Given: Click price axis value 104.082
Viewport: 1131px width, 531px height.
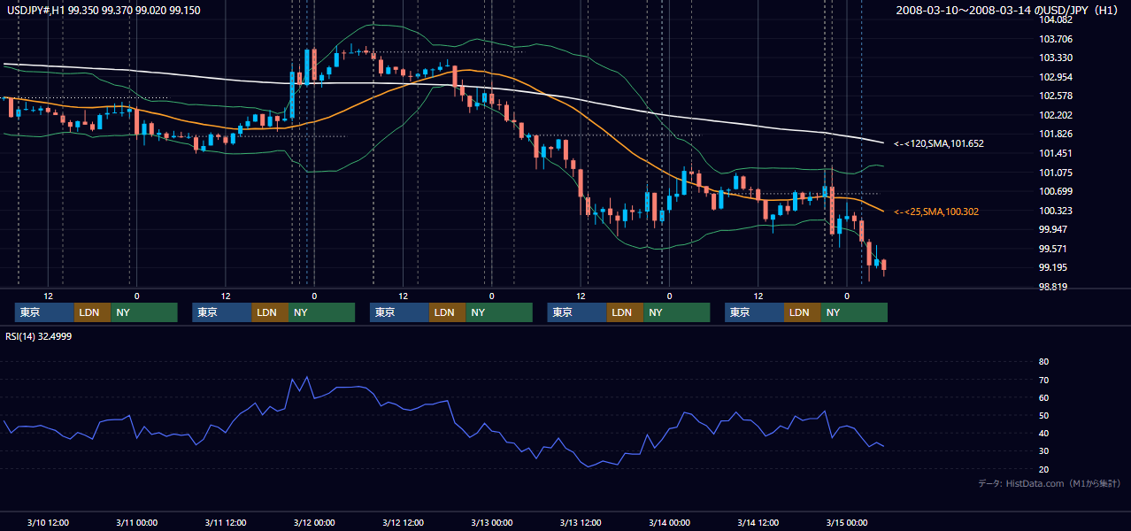Looking at the screenshot, I should point(1056,19).
